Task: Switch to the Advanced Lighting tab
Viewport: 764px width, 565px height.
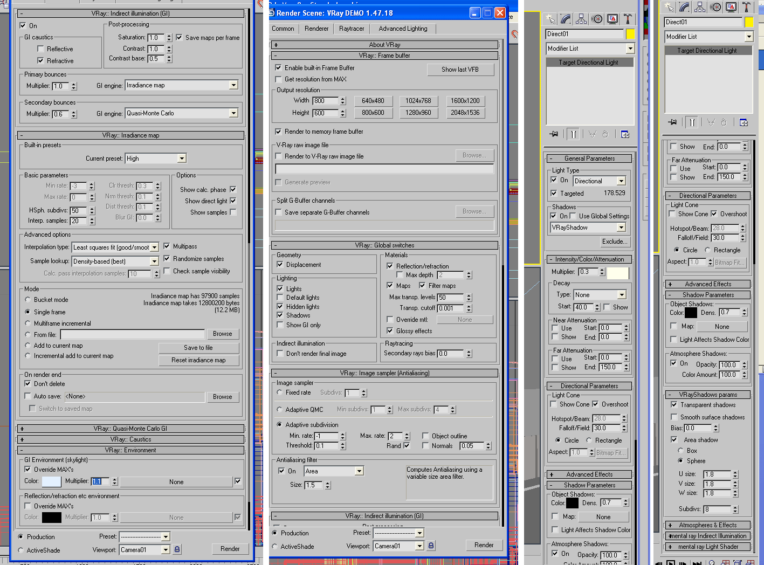Action: click(x=403, y=29)
